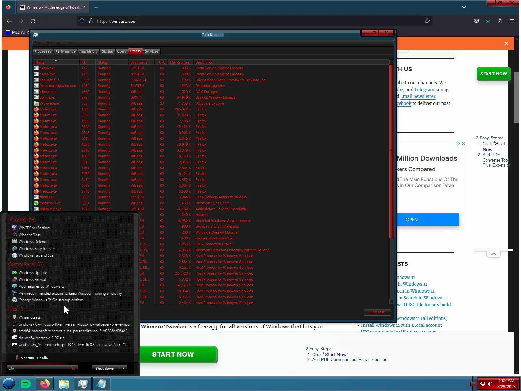Open the App history tab
Viewport: 521px width, 391px height.
89,51
